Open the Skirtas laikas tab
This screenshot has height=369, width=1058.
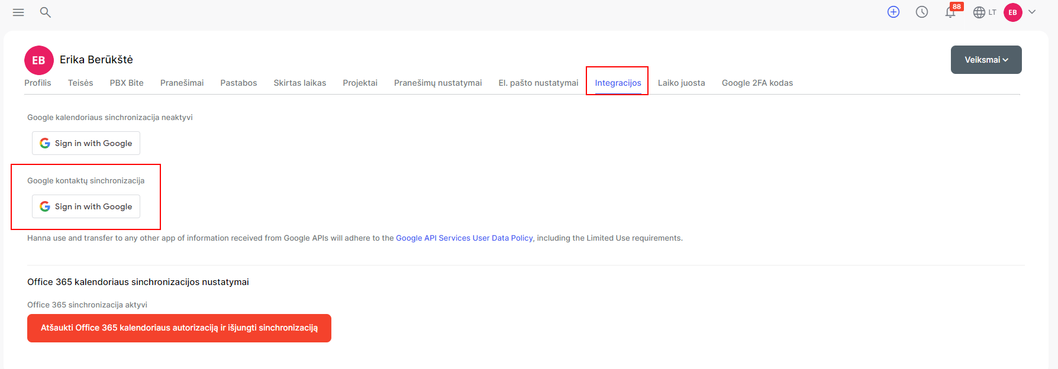[300, 83]
